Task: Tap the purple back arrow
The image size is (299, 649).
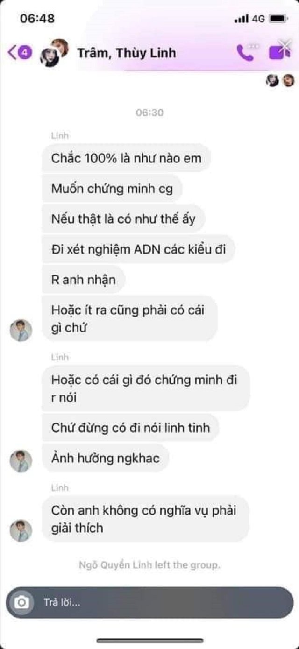Action: coord(12,52)
